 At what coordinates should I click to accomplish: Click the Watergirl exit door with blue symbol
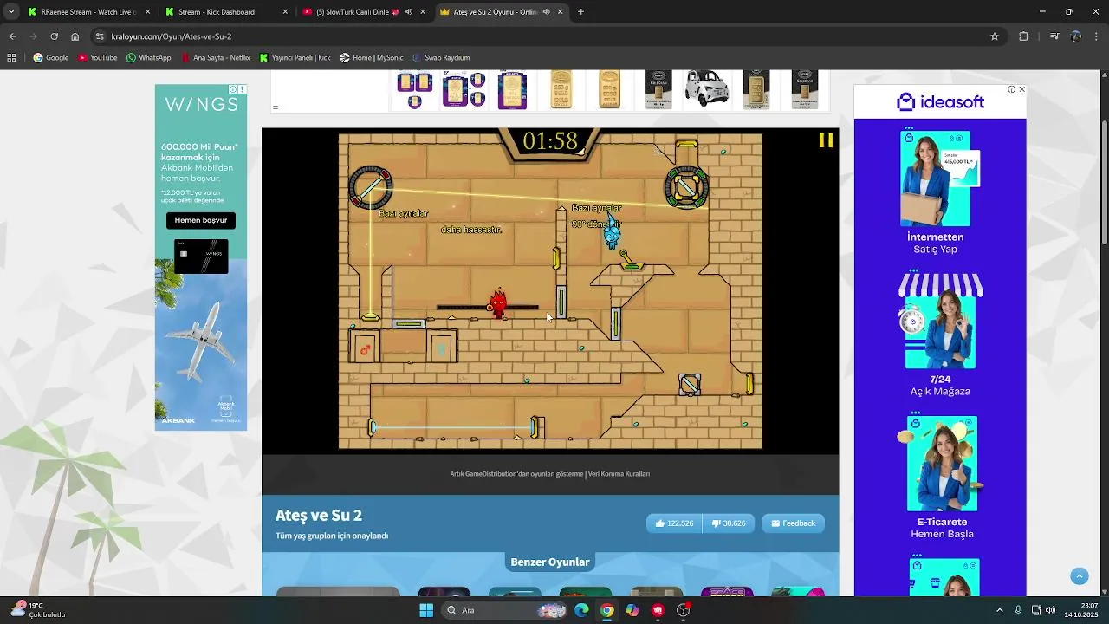[x=442, y=348]
